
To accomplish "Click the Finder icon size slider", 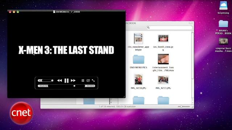I will point(184,107).
